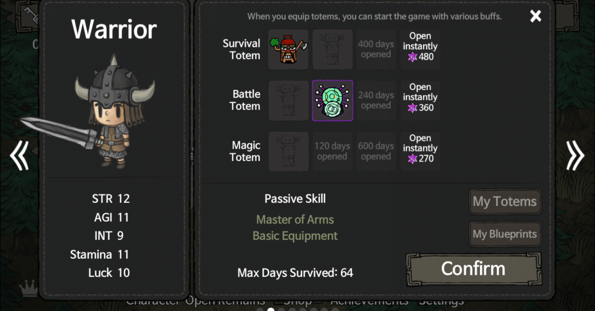595x311 pixels.
Task: Tap the locked 240 days Battle slot
Action: (x=376, y=100)
